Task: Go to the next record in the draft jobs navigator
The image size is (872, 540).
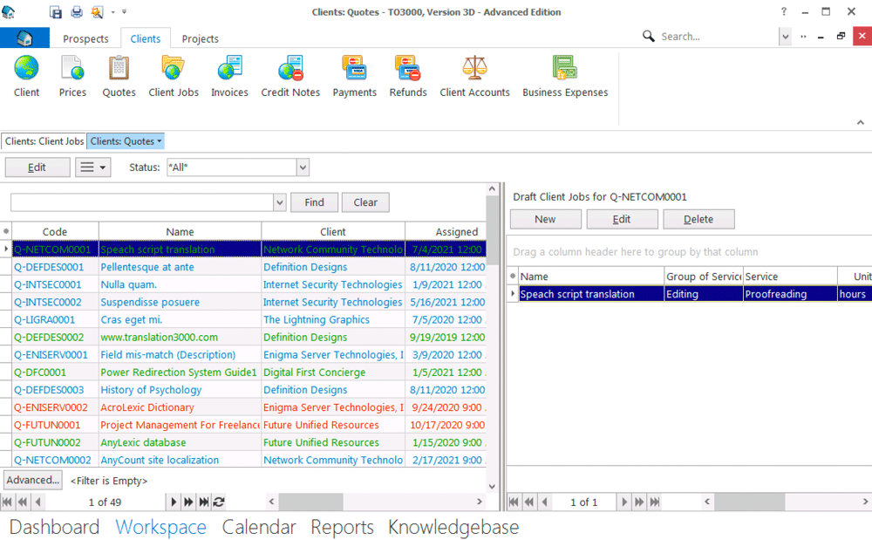Action: coord(624,502)
